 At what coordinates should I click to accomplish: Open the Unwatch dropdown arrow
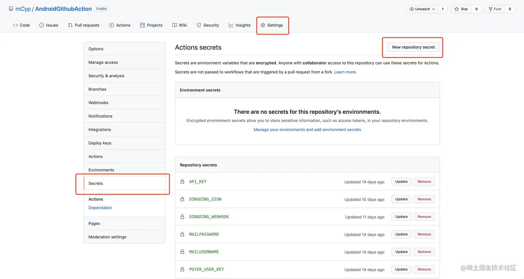(x=434, y=9)
